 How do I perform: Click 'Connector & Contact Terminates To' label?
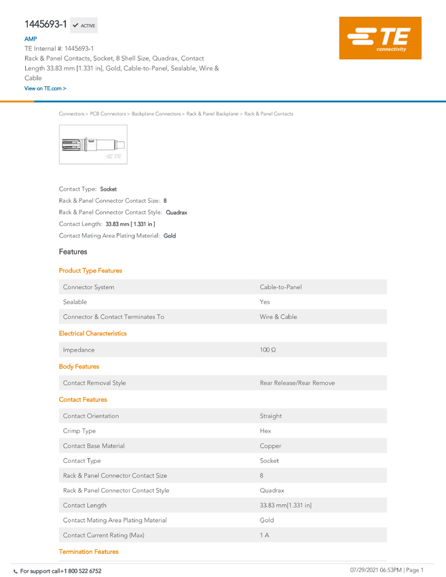tap(113, 317)
